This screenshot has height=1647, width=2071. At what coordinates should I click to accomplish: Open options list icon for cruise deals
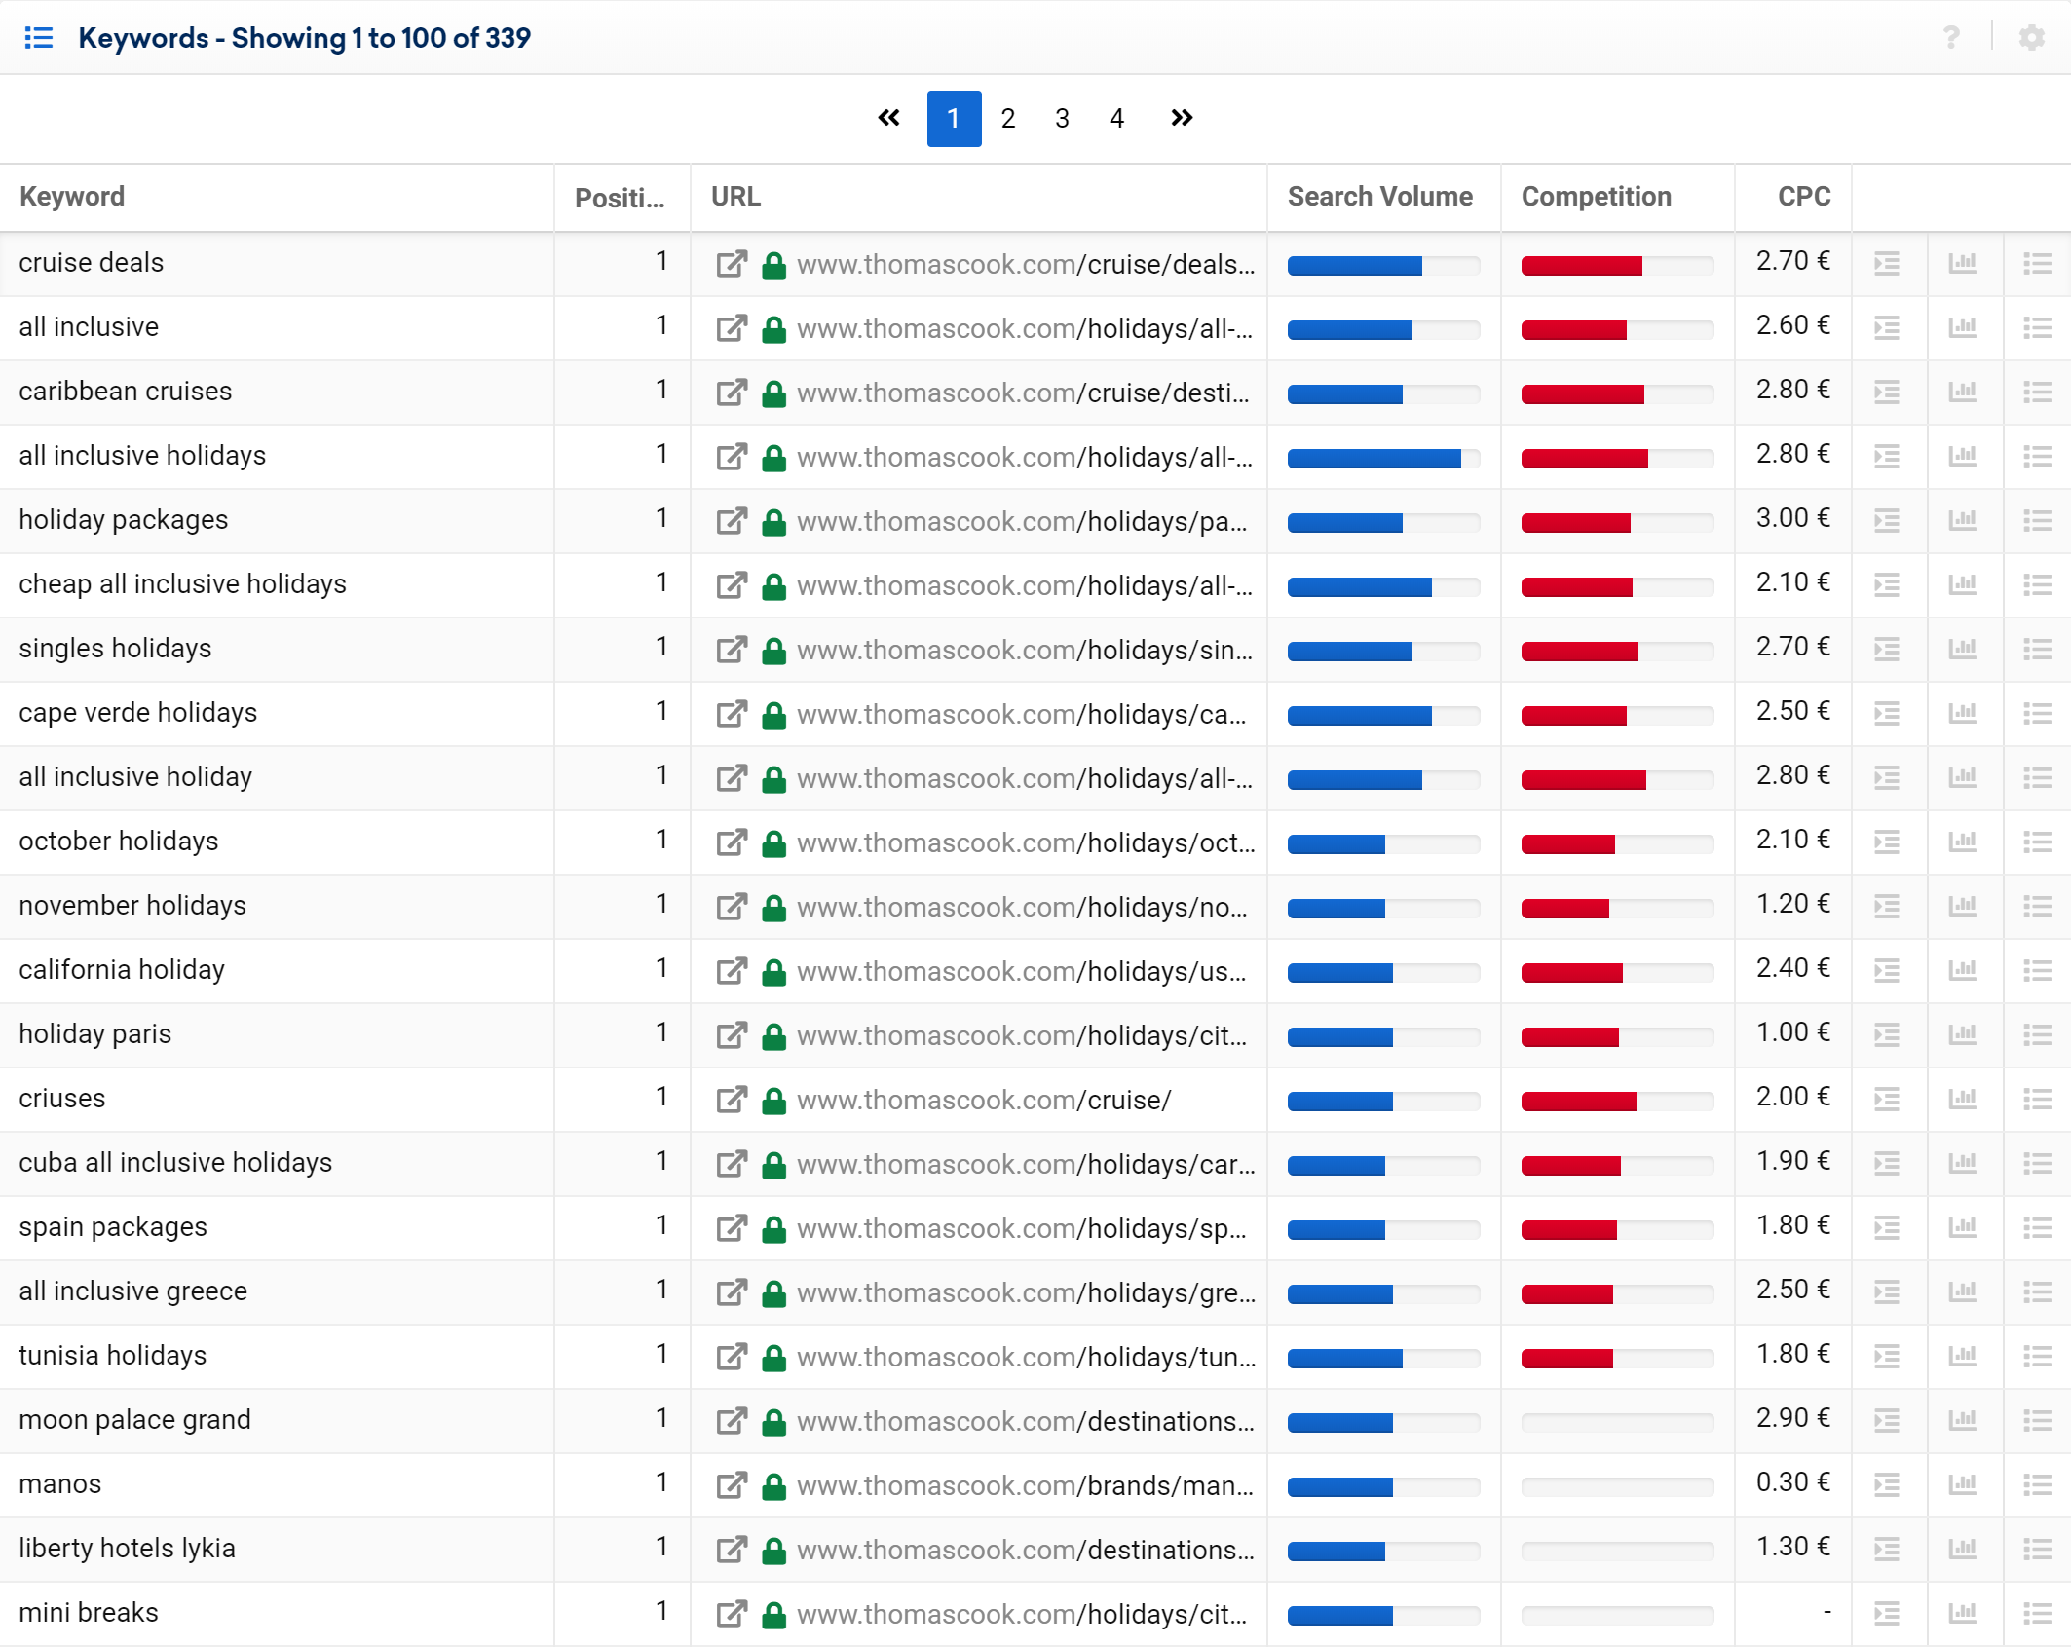[x=2038, y=264]
